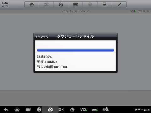Image resolution: width=151 pixels, height=113 pixels.
Task: Launch Chrome browser from bottom bar
Action: (39, 110)
